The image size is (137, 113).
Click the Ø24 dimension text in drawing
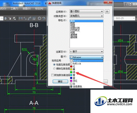tap(121, 40)
